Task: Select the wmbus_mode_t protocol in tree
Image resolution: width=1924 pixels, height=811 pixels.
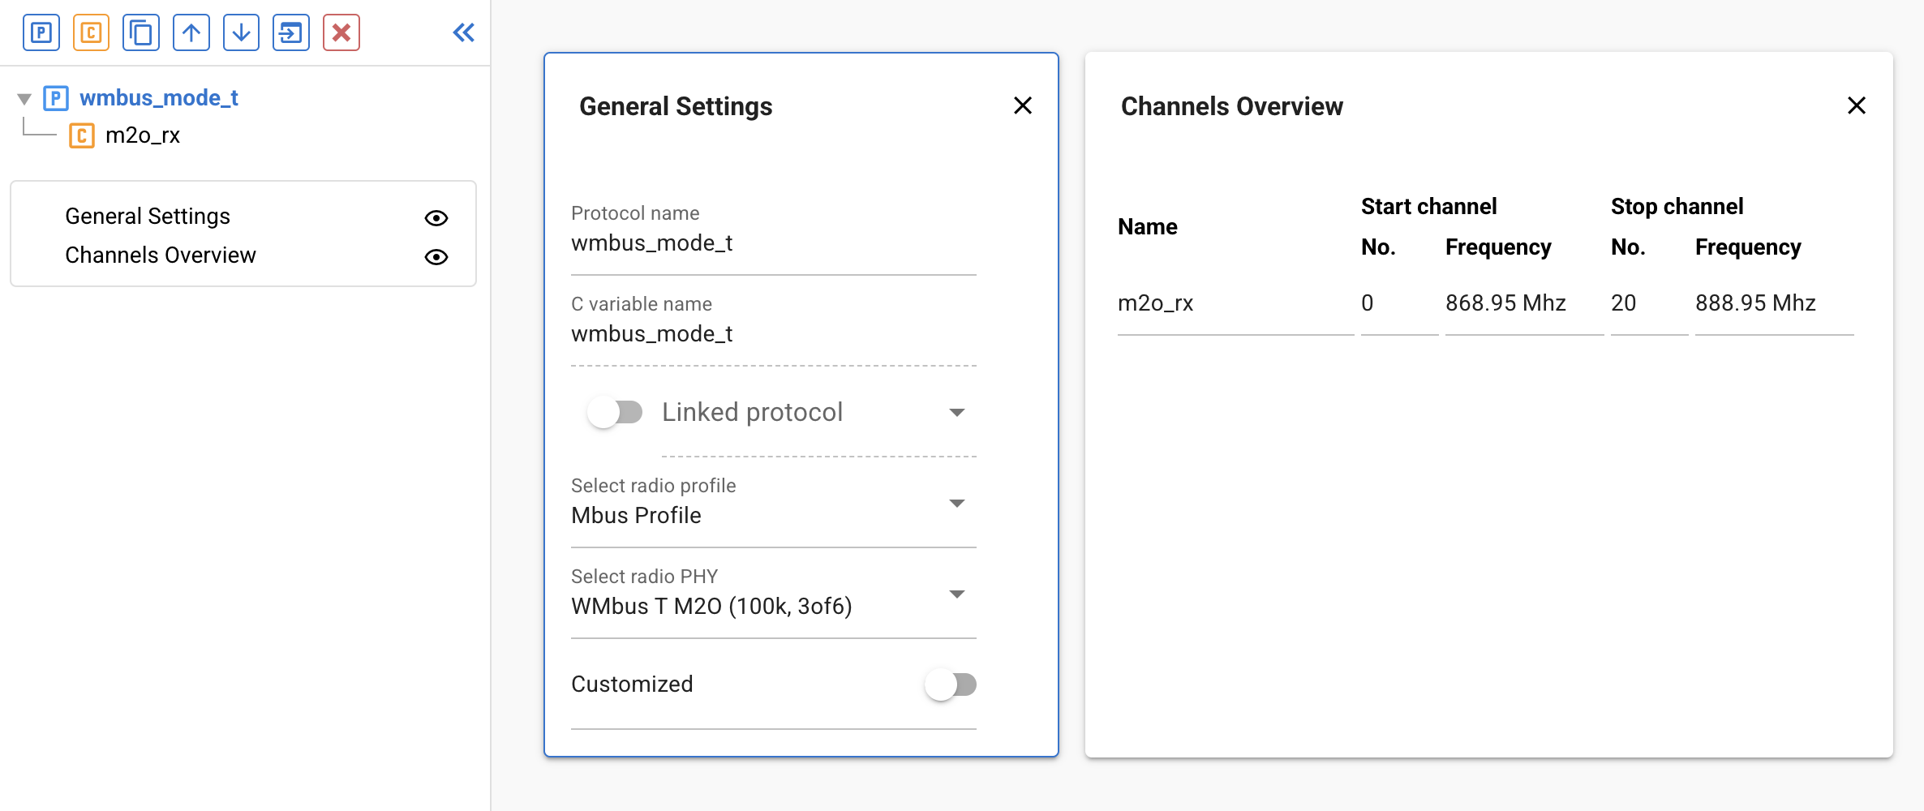Action: [x=159, y=98]
